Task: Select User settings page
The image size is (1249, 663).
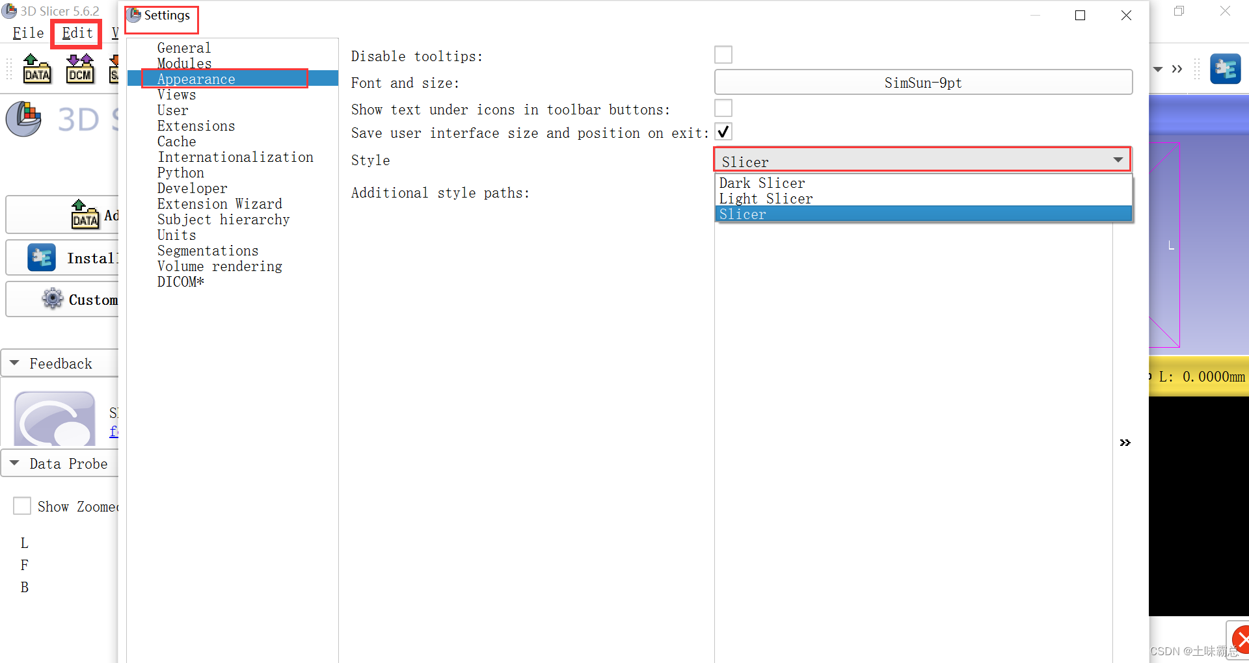Action: [x=172, y=110]
